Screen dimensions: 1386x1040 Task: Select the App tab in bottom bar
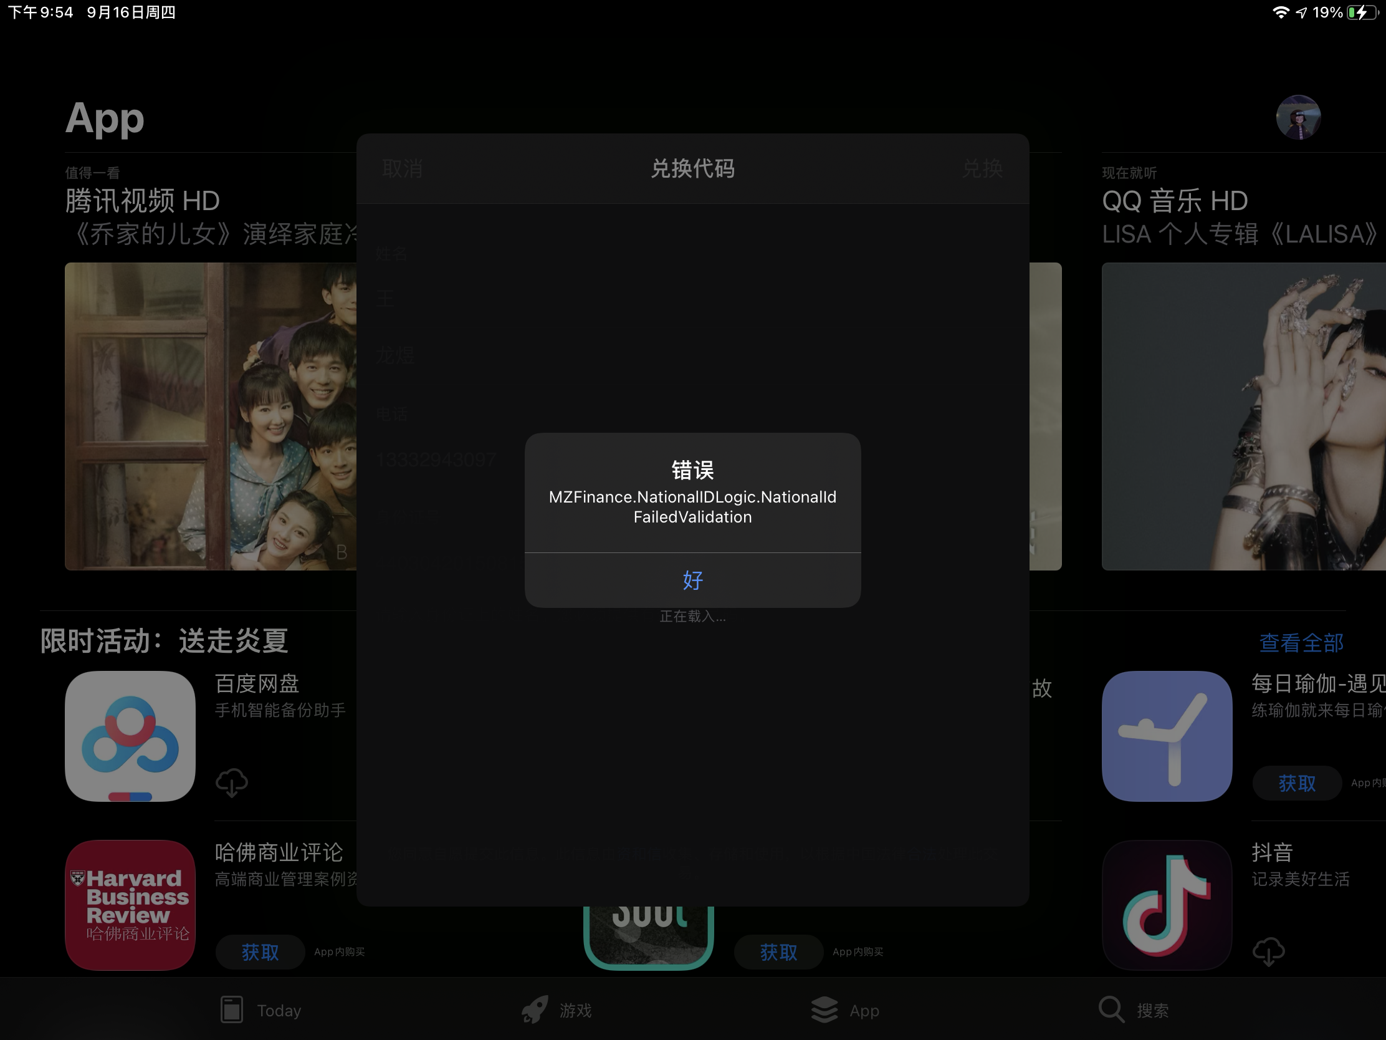tap(845, 1010)
